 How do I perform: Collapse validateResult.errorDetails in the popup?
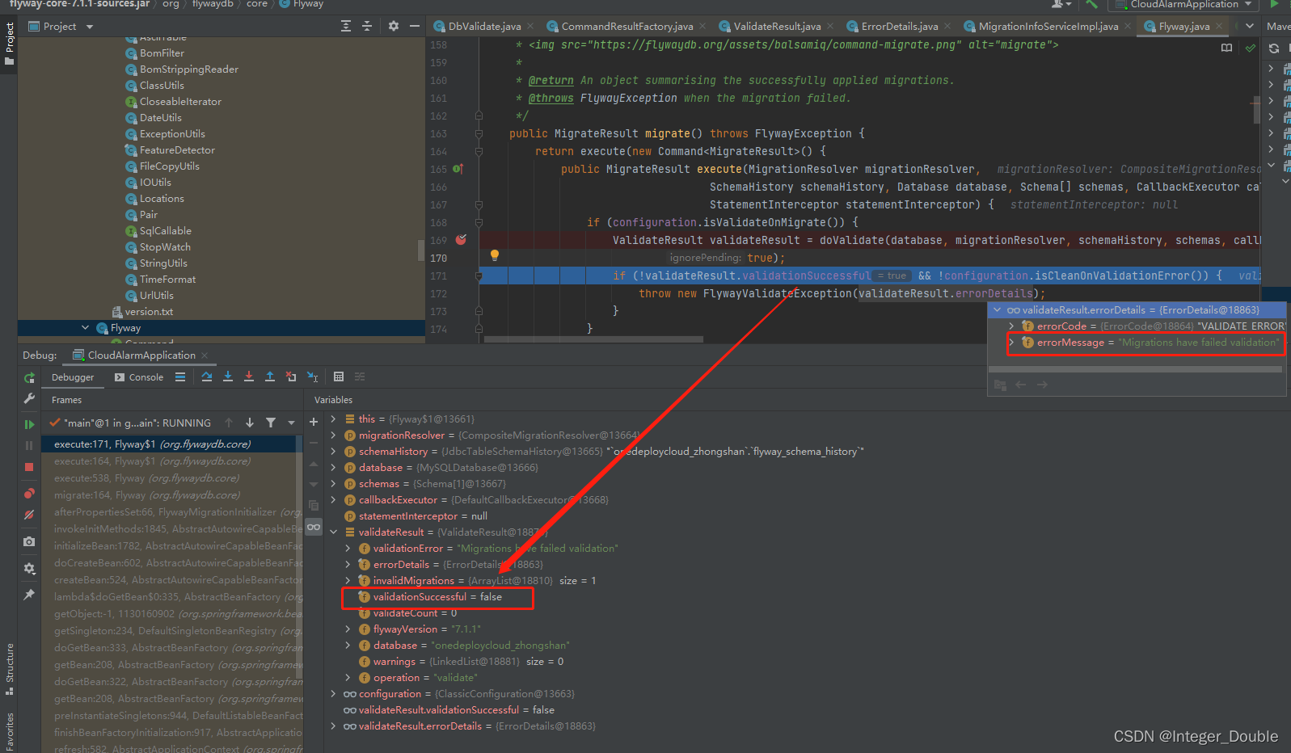[x=997, y=309]
